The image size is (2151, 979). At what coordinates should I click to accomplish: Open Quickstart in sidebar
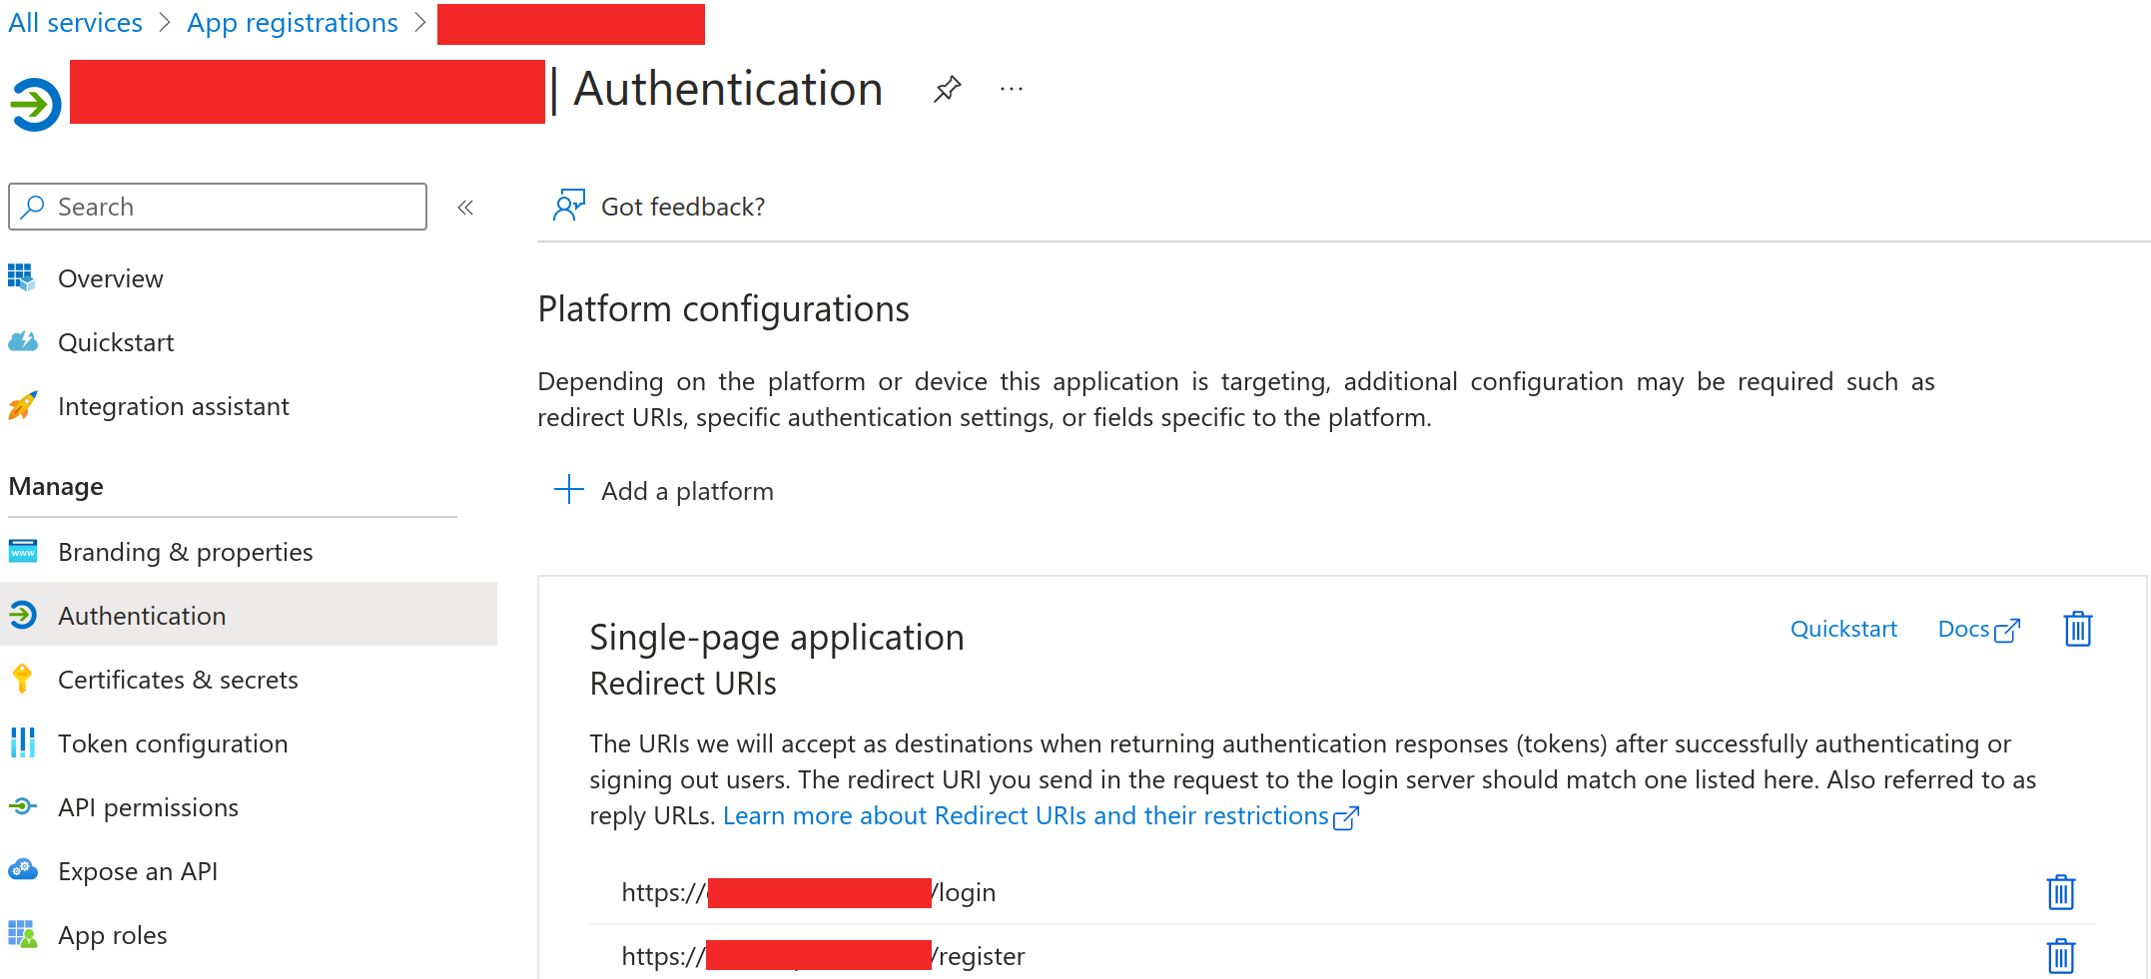[116, 342]
